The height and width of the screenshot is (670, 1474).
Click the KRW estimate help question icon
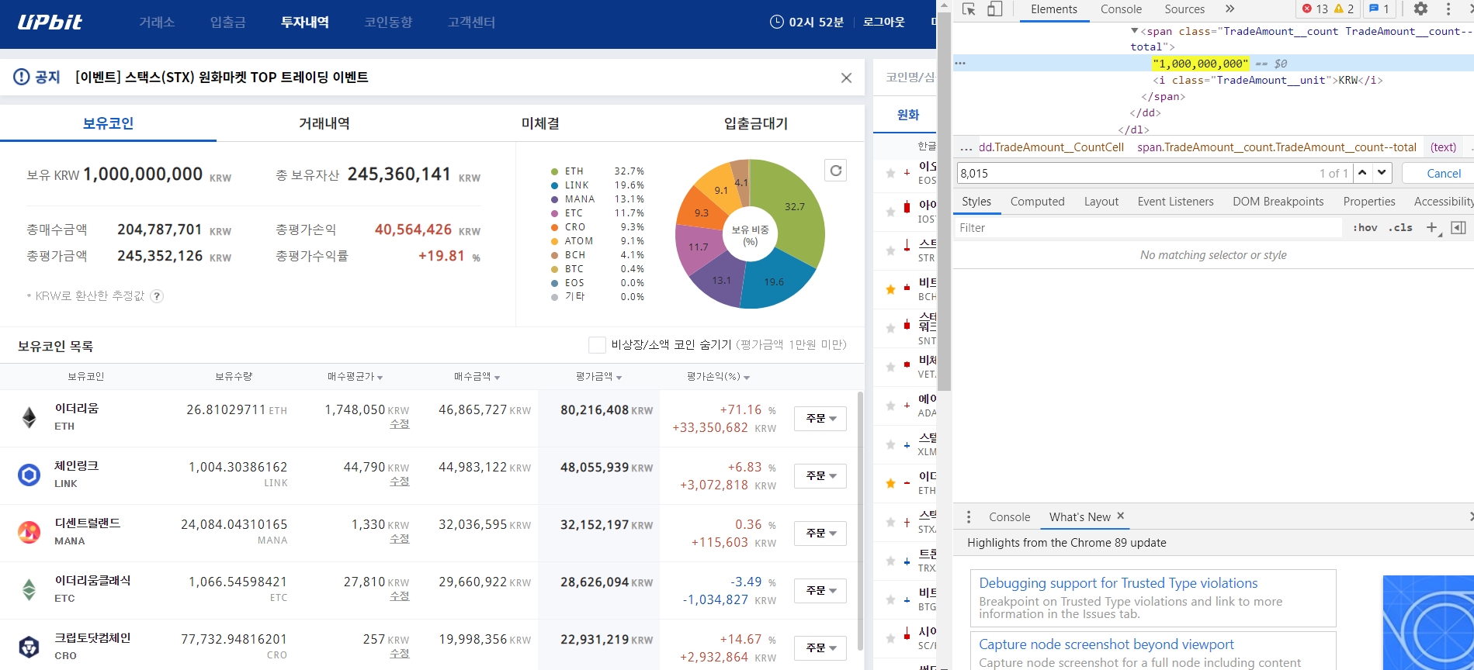click(157, 296)
